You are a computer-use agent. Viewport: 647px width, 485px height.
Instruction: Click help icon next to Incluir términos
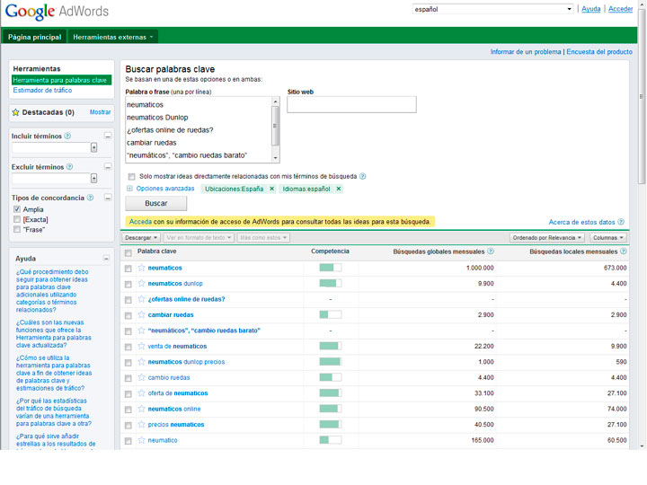click(x=68, y=136)
